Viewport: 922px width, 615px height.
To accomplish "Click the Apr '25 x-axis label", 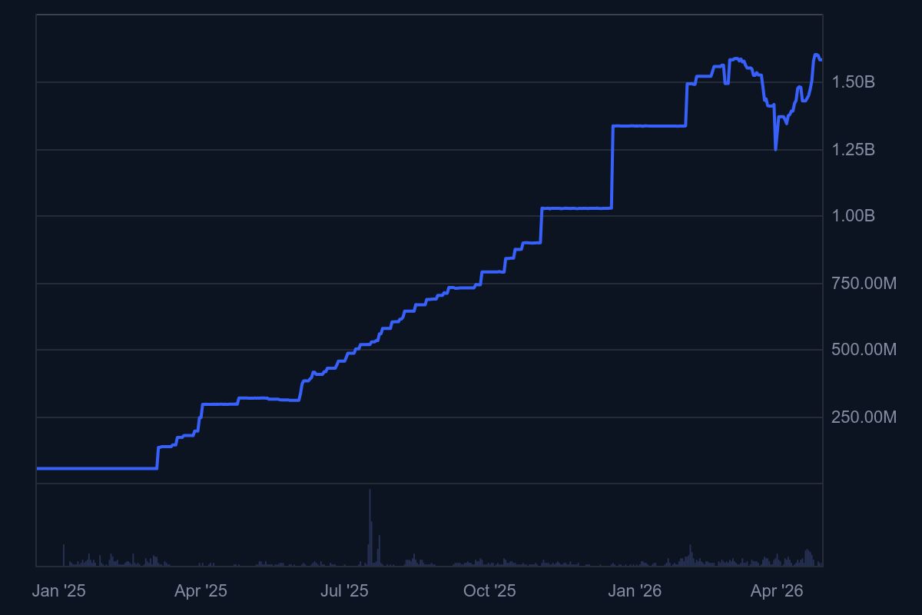I will 201,591.
